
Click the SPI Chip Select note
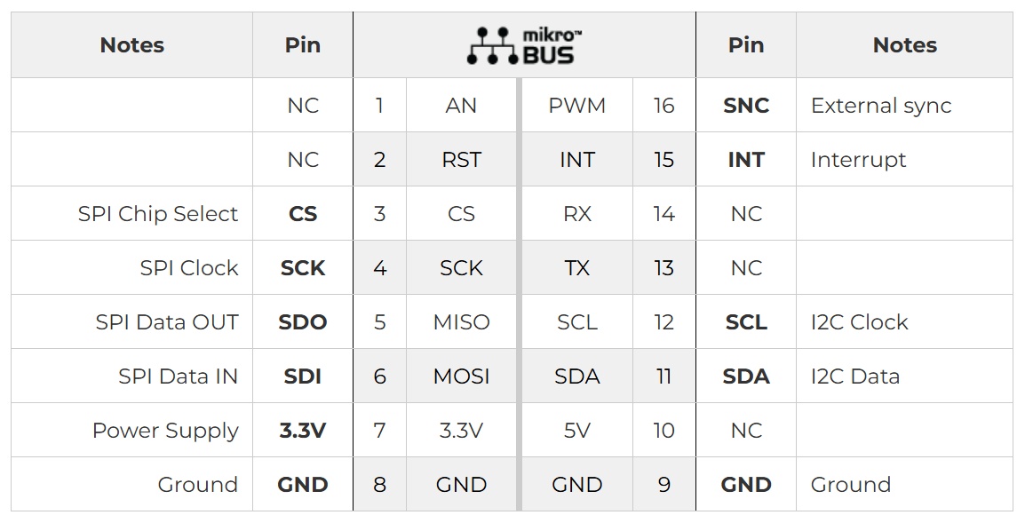(x=158, y=214)
